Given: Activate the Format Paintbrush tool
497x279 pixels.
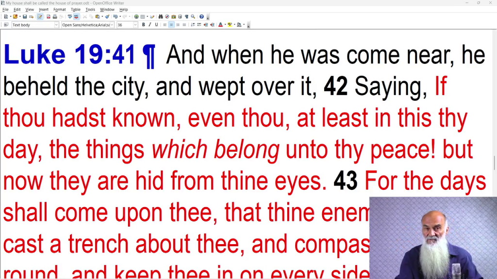Looking at the screenshot, I should coord(107,16).
